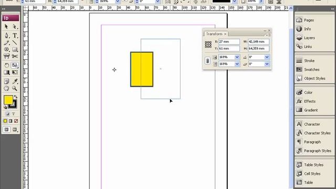Select the Scale tool

pyautogui.click(x=15, y=65)
